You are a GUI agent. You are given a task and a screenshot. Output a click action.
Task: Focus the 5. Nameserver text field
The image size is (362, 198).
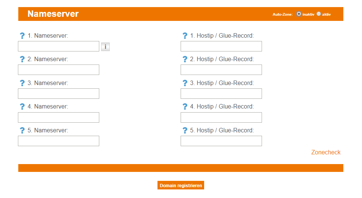tap(59, 141)
